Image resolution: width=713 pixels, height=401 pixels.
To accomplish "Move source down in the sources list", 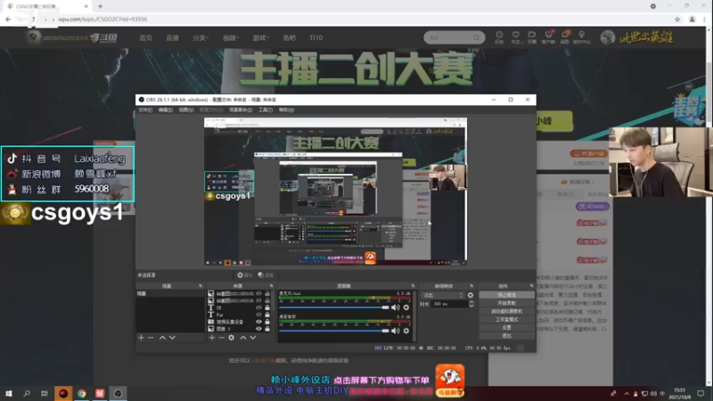I will [253, 338].
